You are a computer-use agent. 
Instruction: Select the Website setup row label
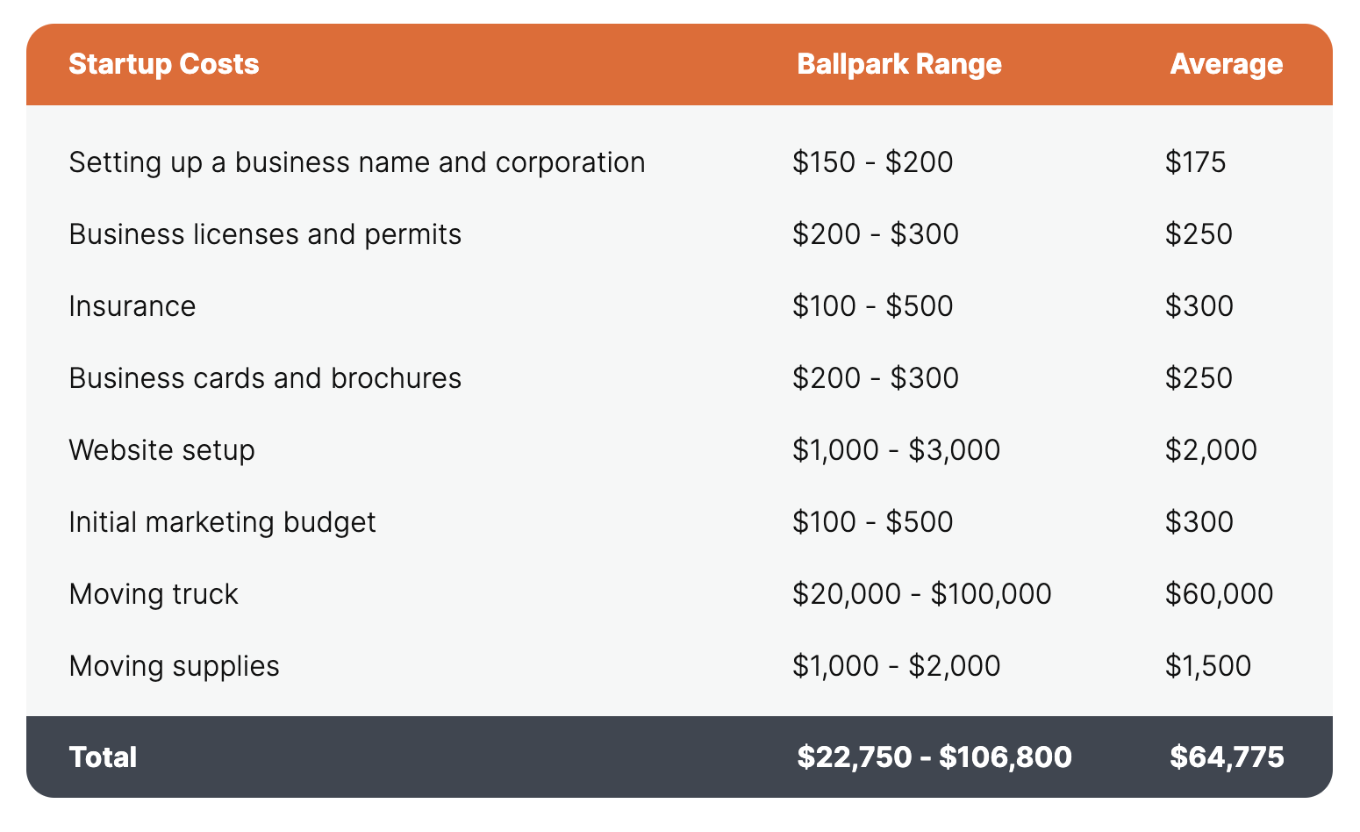(162, 450)
